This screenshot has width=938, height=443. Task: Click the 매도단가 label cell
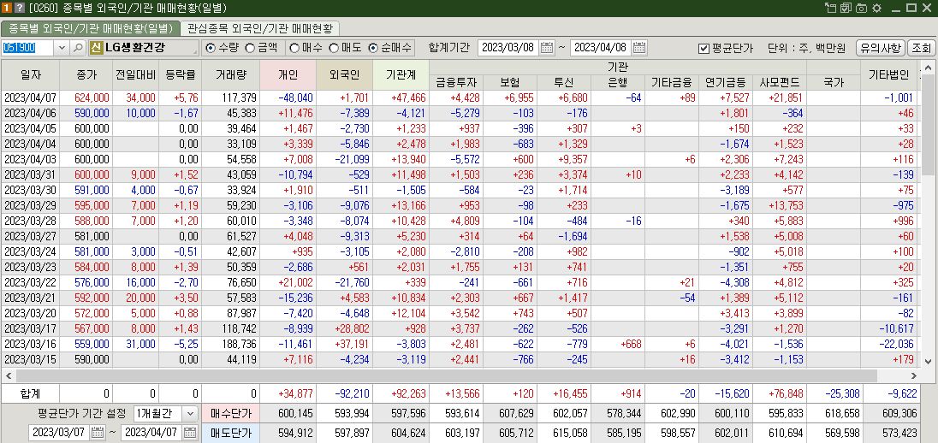click(x=230, y=433)
